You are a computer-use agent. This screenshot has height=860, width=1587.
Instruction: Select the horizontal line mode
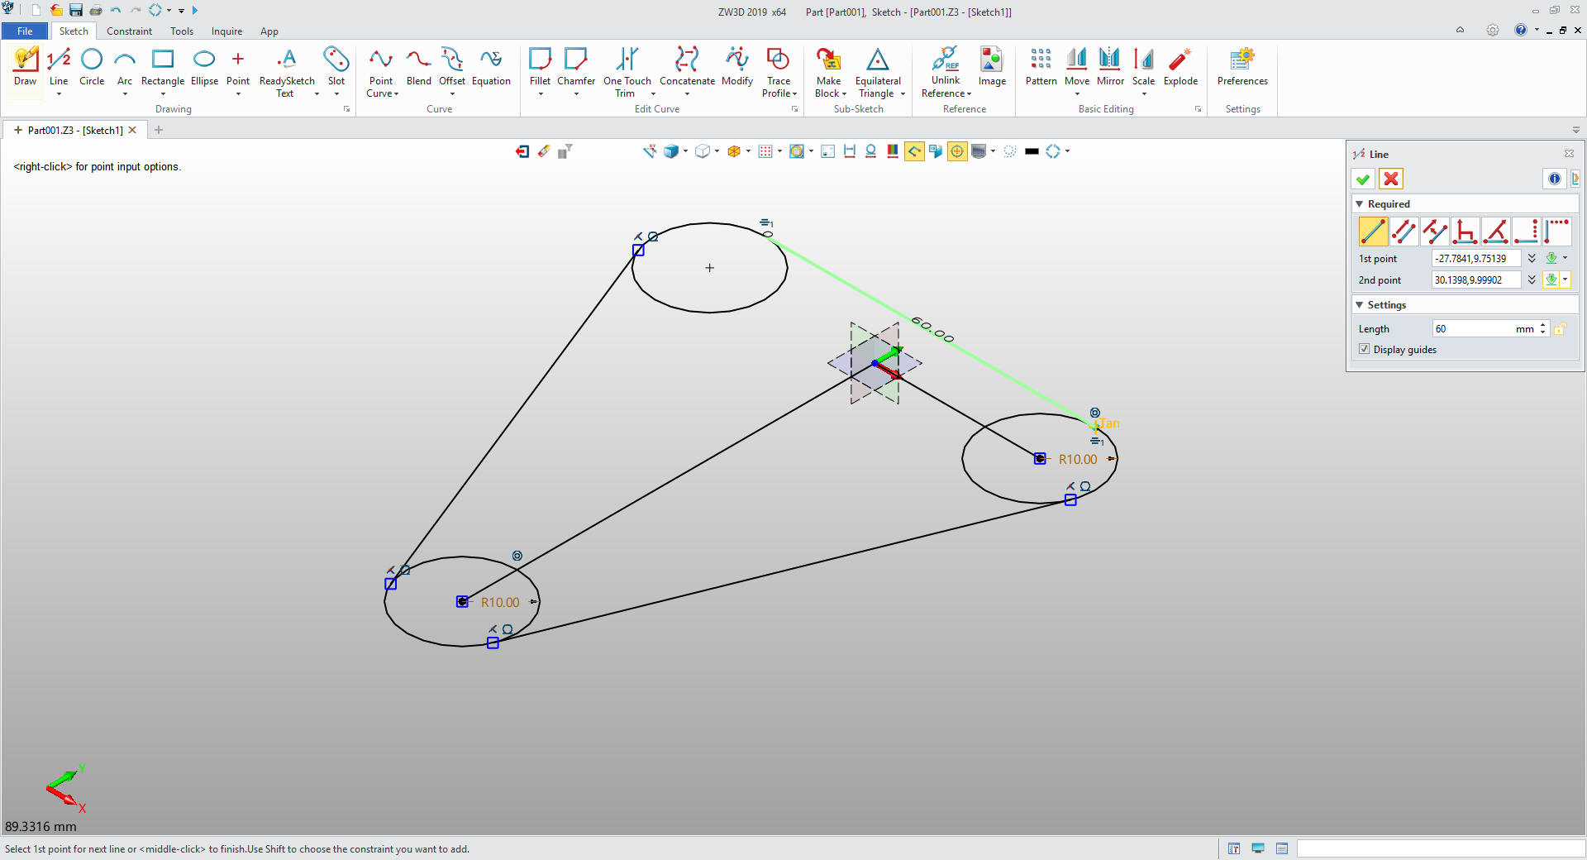pyautogui.click(x=1526, y=232)
